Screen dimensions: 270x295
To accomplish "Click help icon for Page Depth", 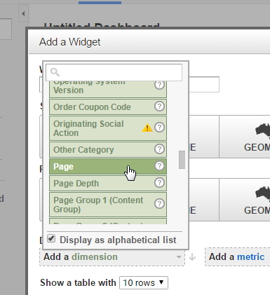I will coord(159,183).
